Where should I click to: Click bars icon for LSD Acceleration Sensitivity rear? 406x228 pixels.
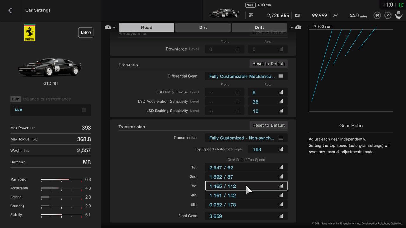[281, 102]
